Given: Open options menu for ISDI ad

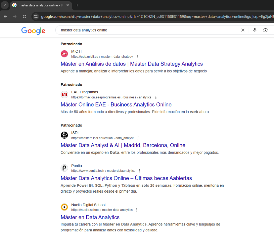Looking at the screenshot, I should point(138,138).
